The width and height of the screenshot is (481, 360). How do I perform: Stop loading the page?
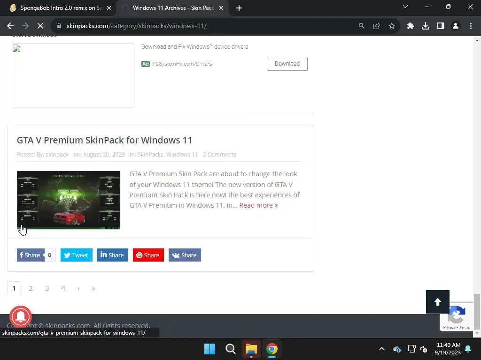(40, 26)
